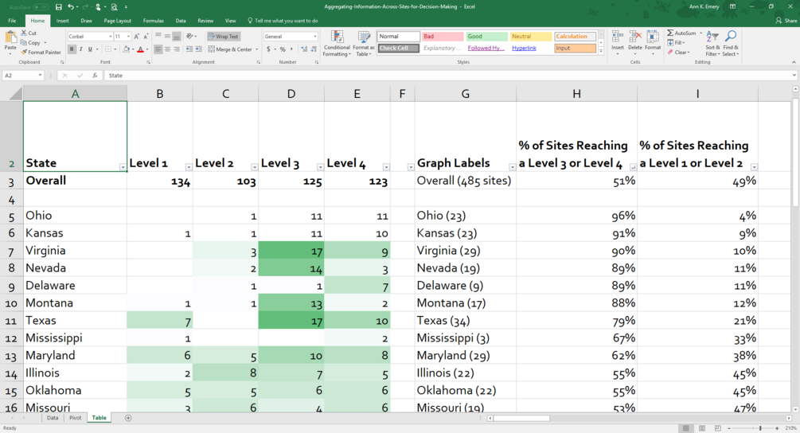Open the Pivot sheet tab

click(x=75, y=418)
